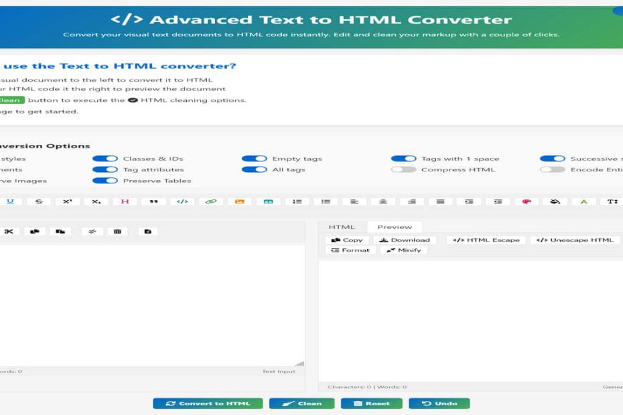This screenshot has height=415, width=623.
Task: Justify the text
Action: point(440,201)
